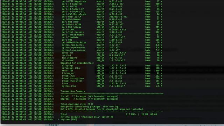Select the 'krb5-libs' package name
The width and height of the screenshot is (224, 126).
pyautogui.click(x=68, y=71)
